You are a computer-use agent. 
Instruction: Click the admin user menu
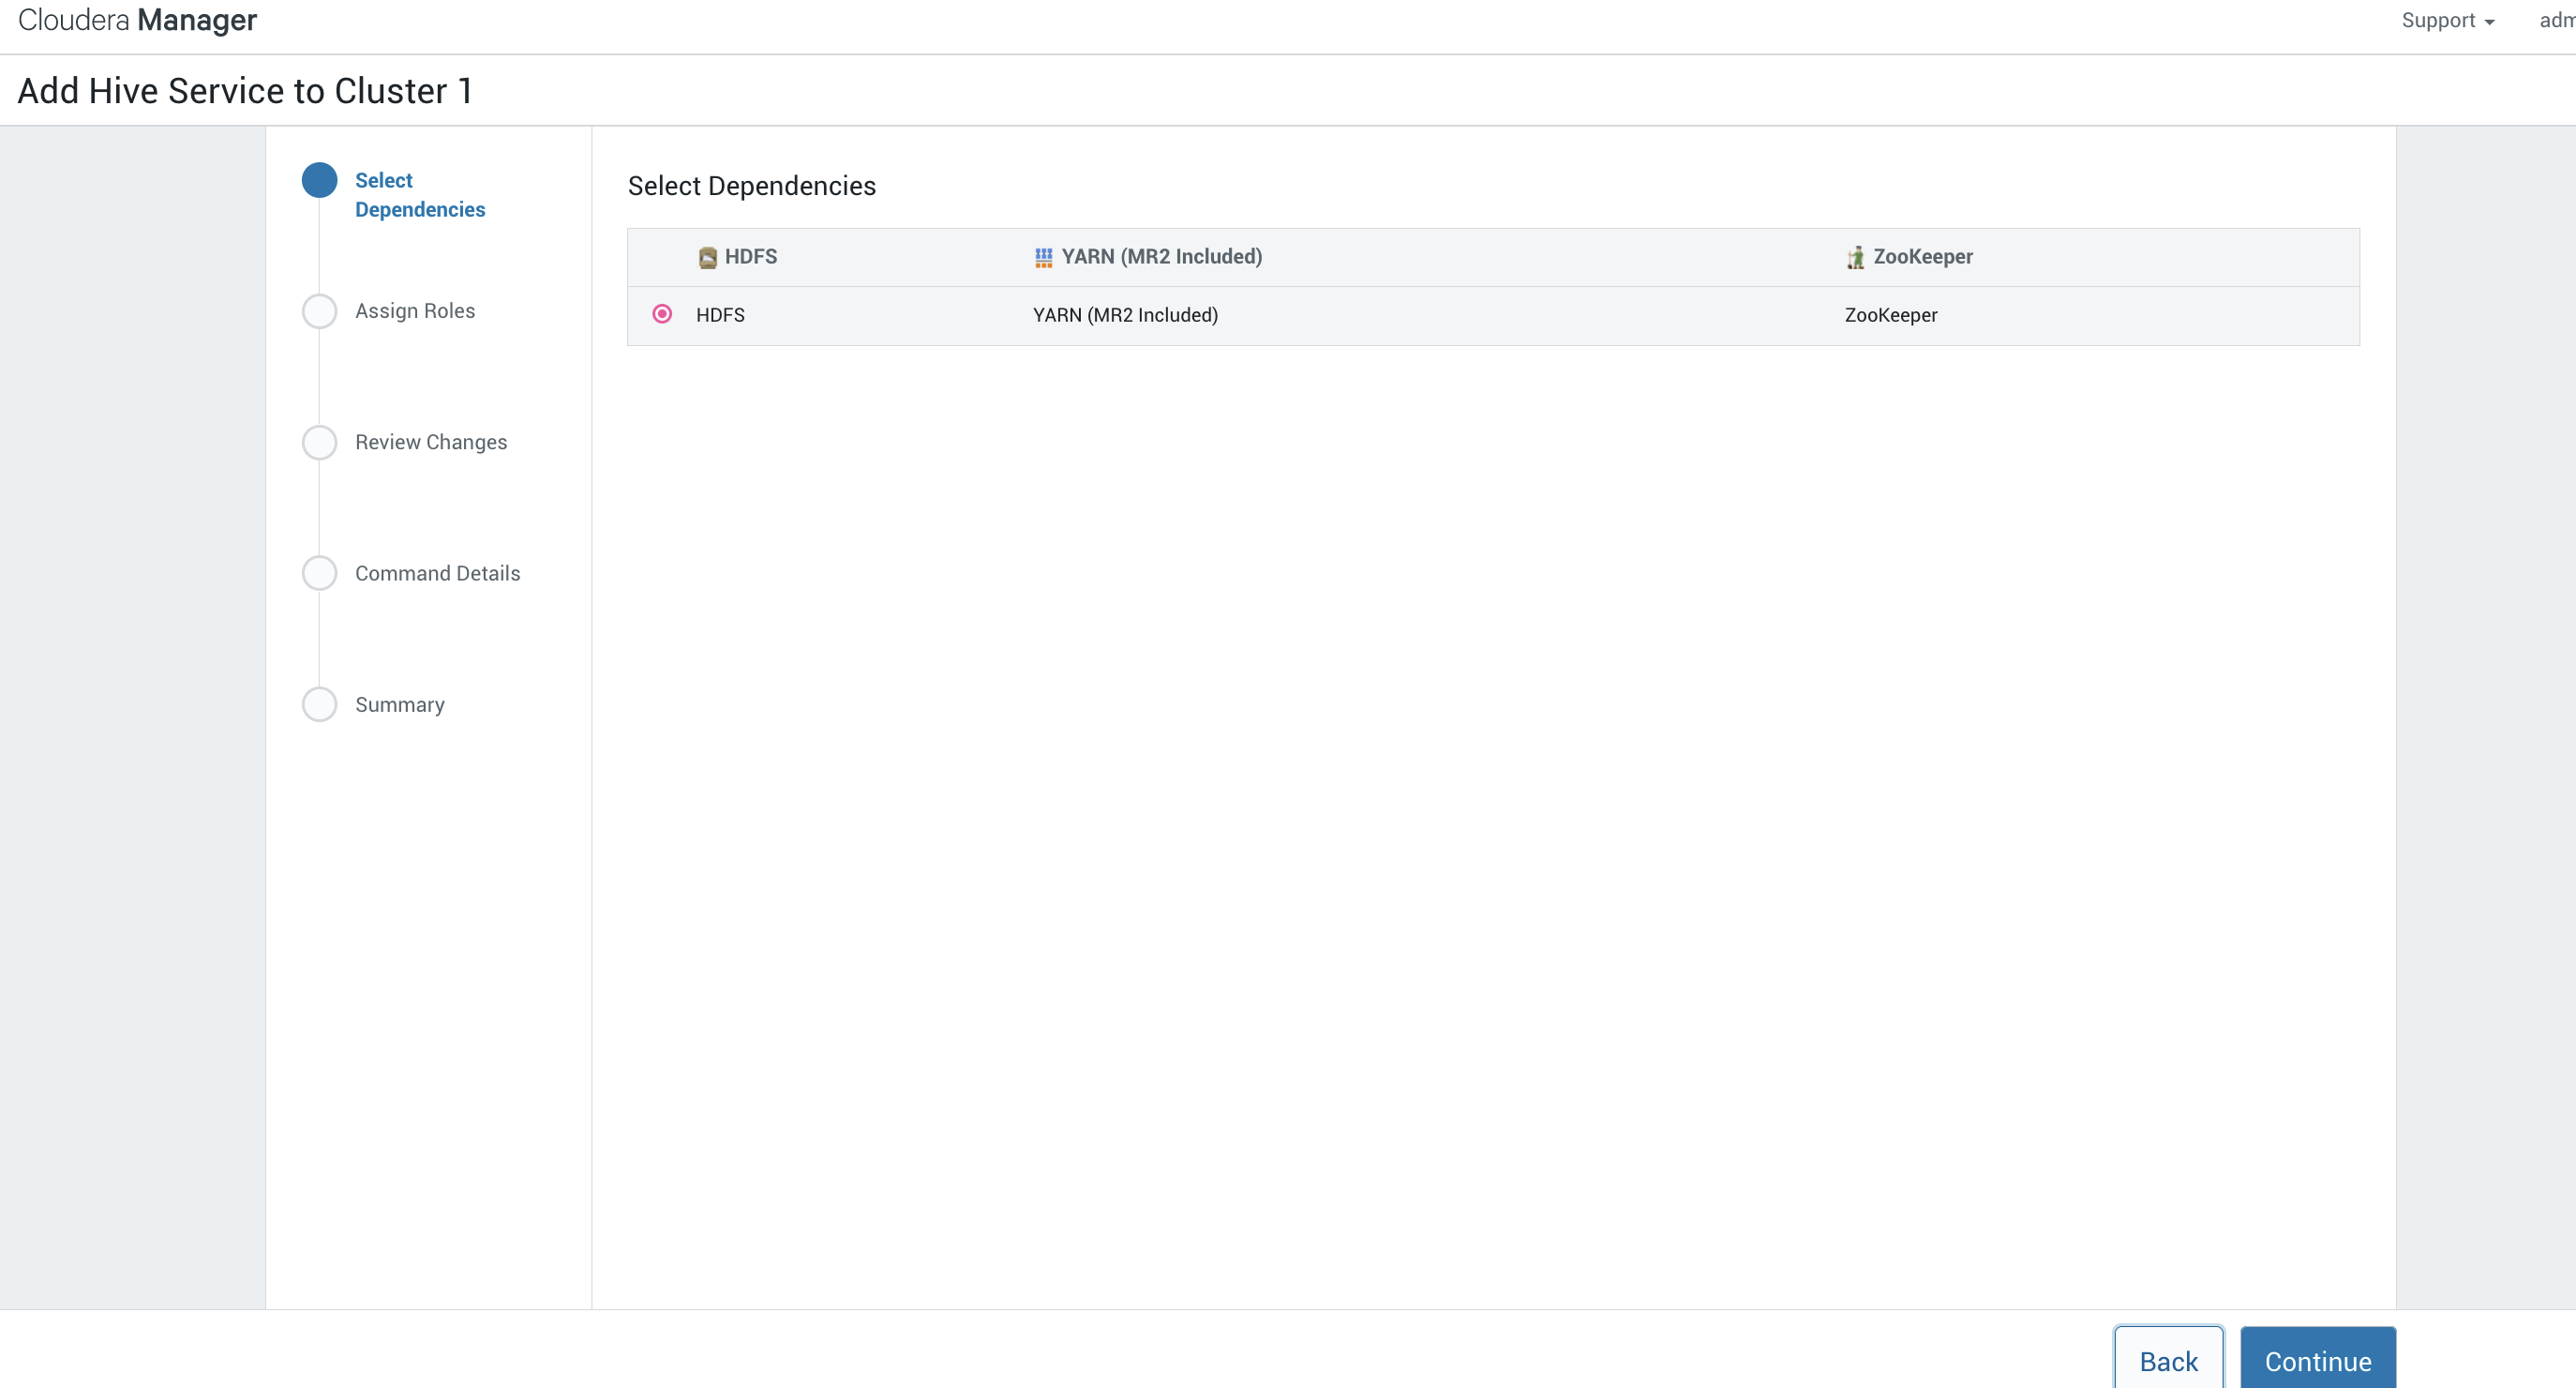(2557, 20)
